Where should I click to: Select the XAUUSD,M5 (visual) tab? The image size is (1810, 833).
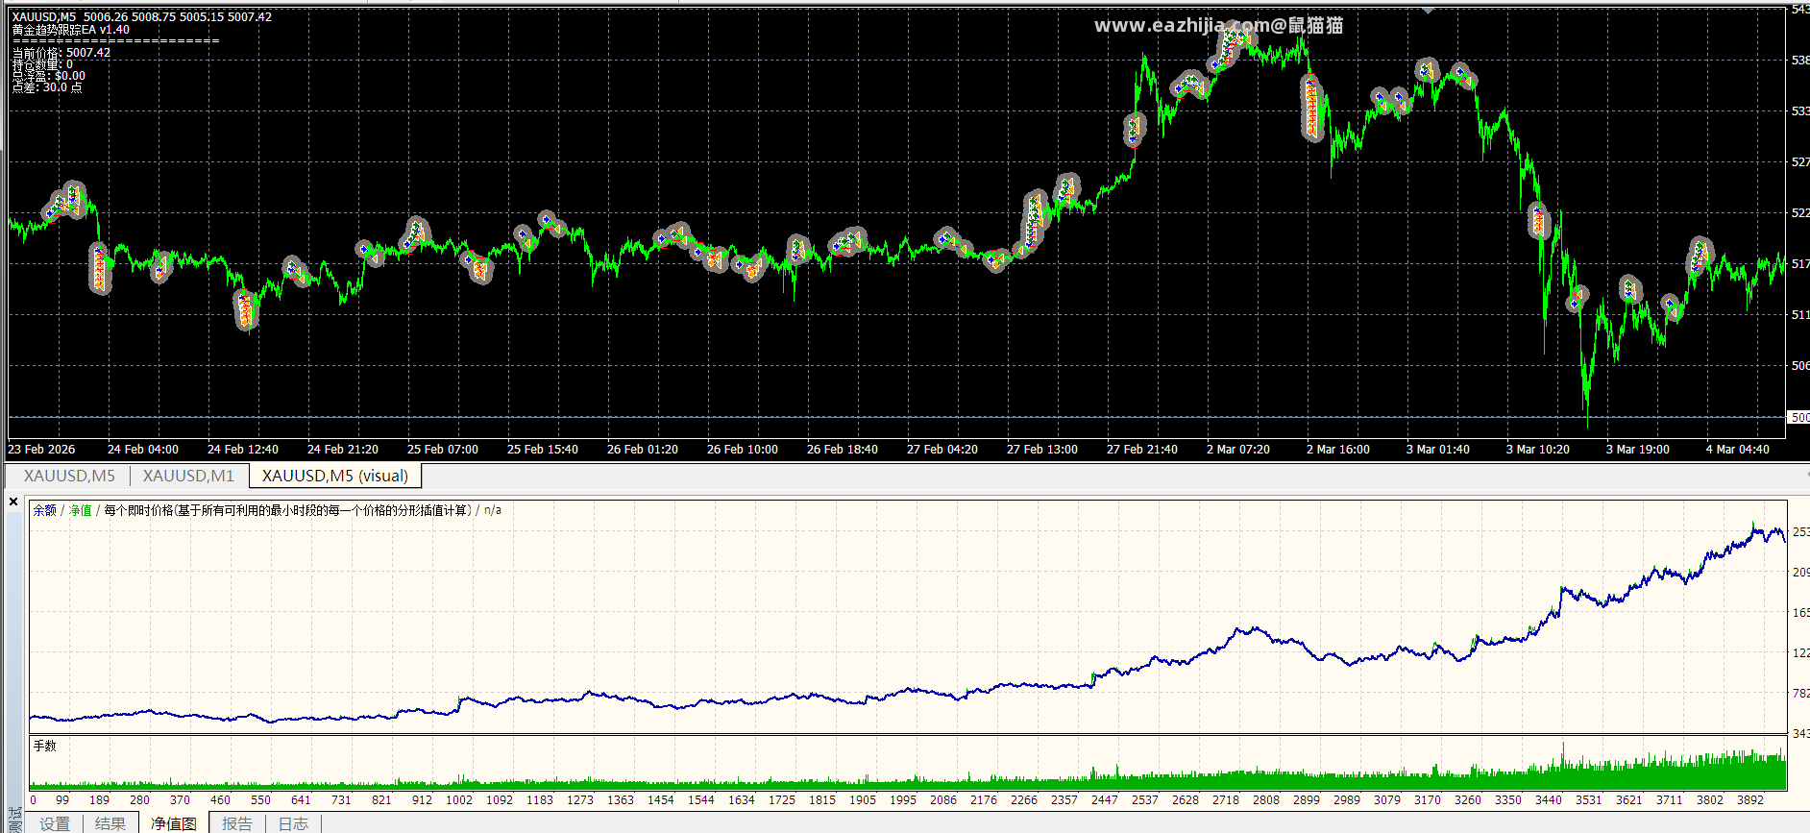click(x=335, y=476)
